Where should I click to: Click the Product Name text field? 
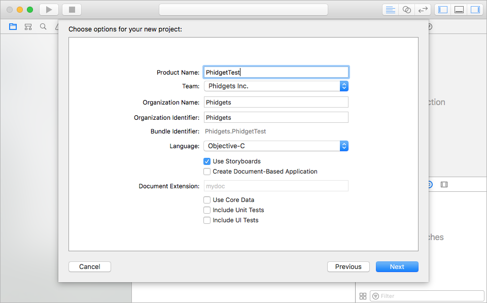pyautogui.click(x=276, y=72)
